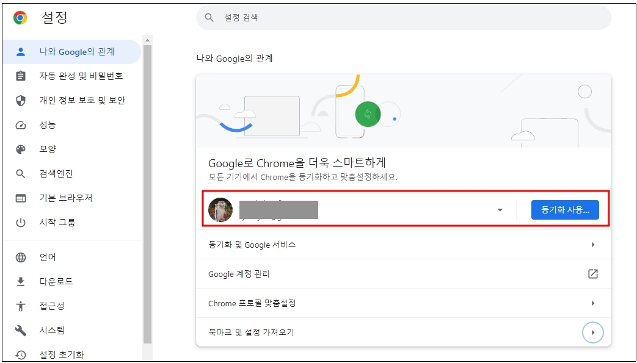The height and width of the screenshot is (363, 637).
Task: Click the globe icon for 언어
Action: [x=20, y=257]
